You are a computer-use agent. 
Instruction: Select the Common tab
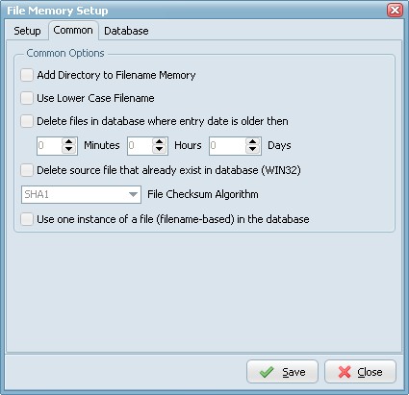coord(73,31)
